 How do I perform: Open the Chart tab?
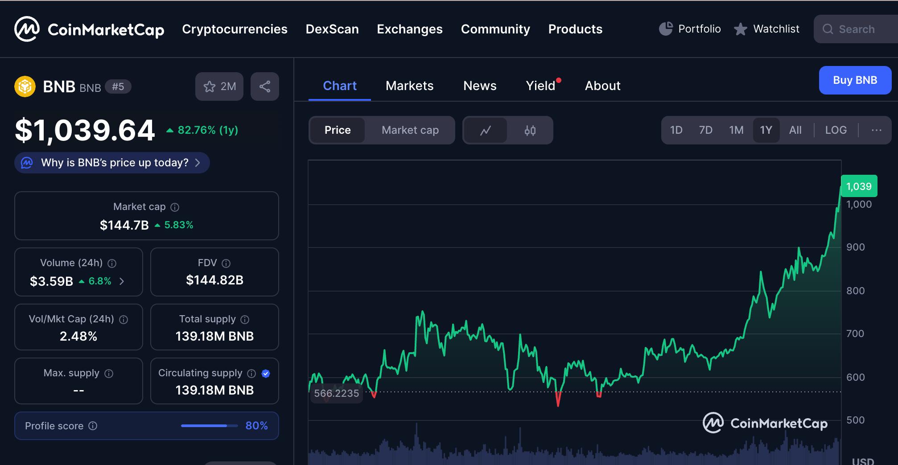click(340, 86)
